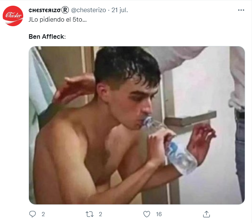
Task: Open the attached meme image
Action: click(137, 125)
